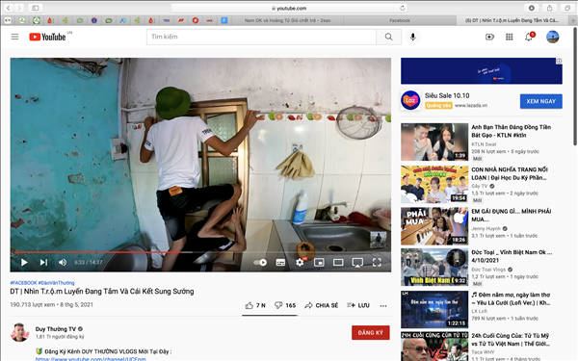
Task: Open Duy Thường TV channel name
Action: tap(55, 329)
